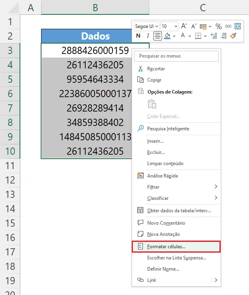The width and height of the screenshot is (249, 295).
Task: Select cell containing 95954643334
Action: (x=95, y=79)
